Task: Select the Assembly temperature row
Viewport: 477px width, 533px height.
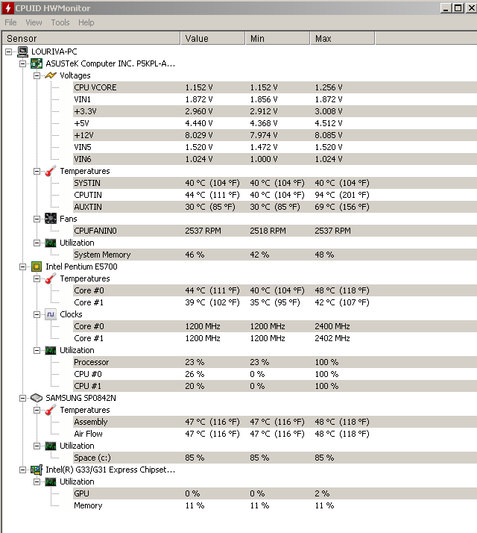Action: pos(275,422)
